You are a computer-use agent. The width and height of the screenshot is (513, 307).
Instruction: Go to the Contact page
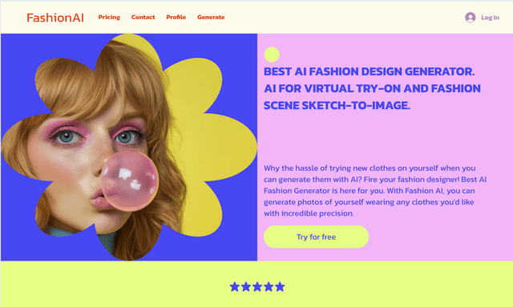143,18
